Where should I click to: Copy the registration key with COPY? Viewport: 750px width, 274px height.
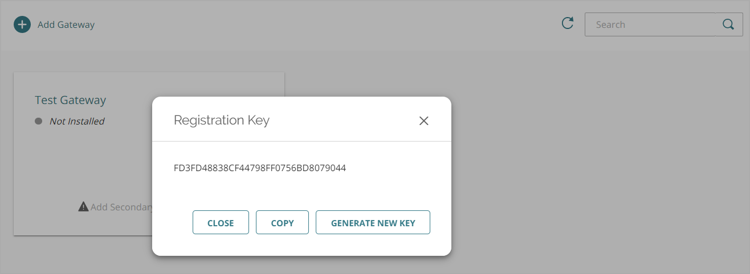[x=282, y=223]
